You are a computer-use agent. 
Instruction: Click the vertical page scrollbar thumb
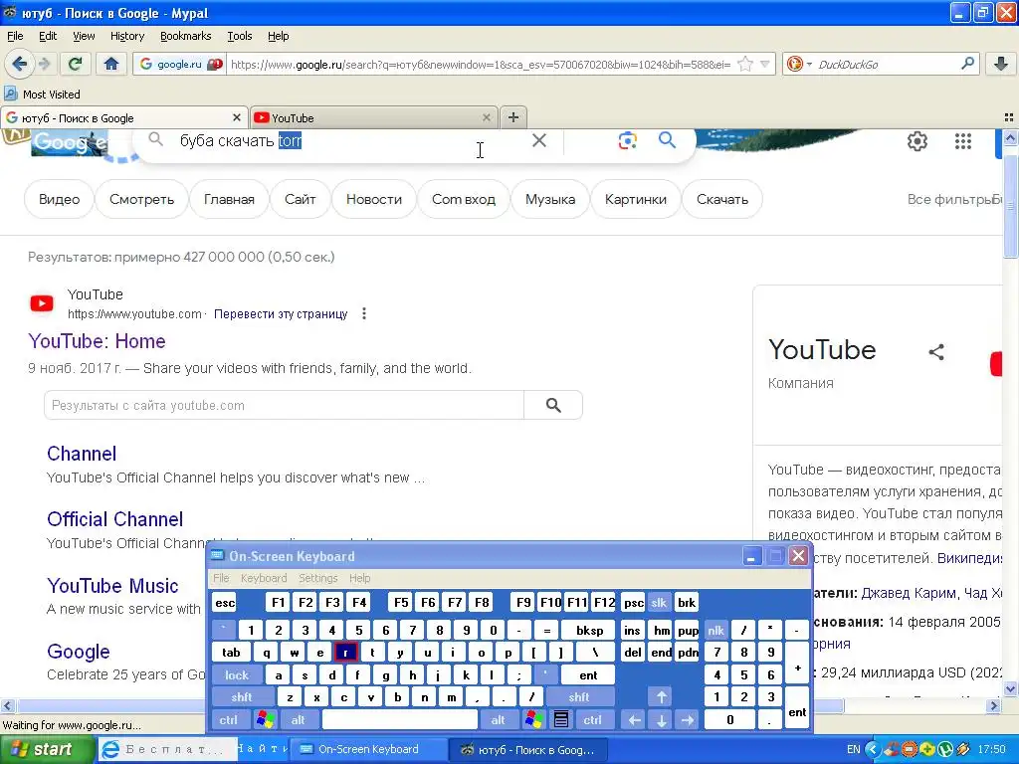[x=1010, y=205]
